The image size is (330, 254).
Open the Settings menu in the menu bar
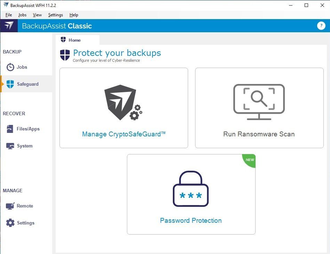55,15
